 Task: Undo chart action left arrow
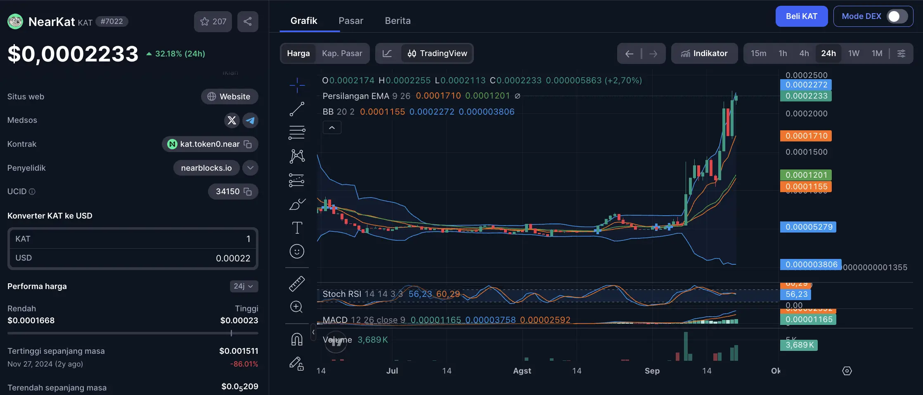click(629, 54)
